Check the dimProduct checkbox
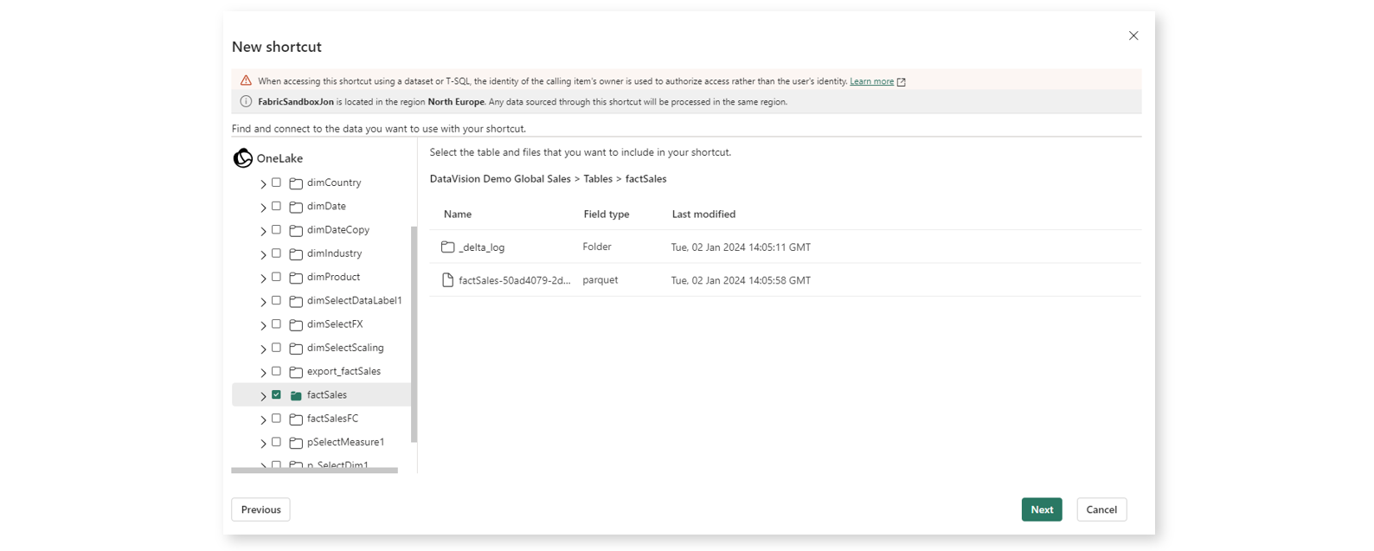Viewport: 1374px width, 551px height. [276, 277]
